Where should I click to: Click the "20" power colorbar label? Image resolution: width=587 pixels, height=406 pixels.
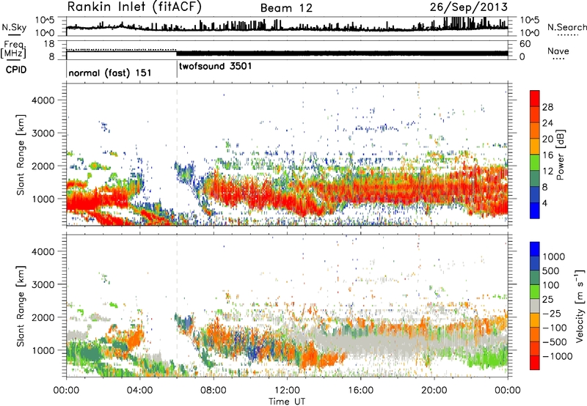coord(547,139)
